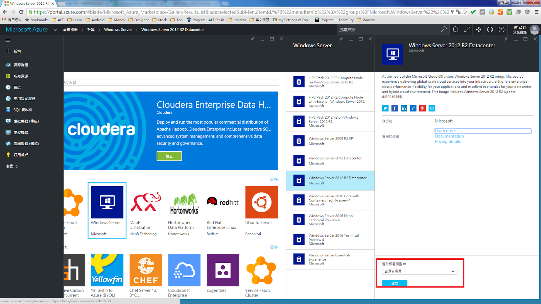The height and width of the screenshot is (304, 541).
Task: Open the Chef Server 12 BYOL tile
Action: 146,276
